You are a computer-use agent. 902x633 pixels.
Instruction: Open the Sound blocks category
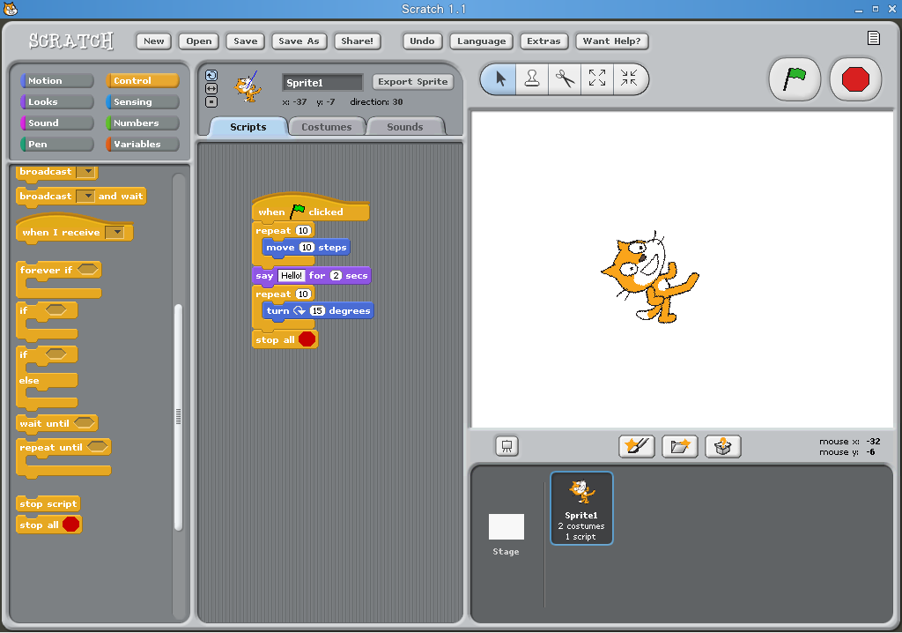[x=57, y=123]
